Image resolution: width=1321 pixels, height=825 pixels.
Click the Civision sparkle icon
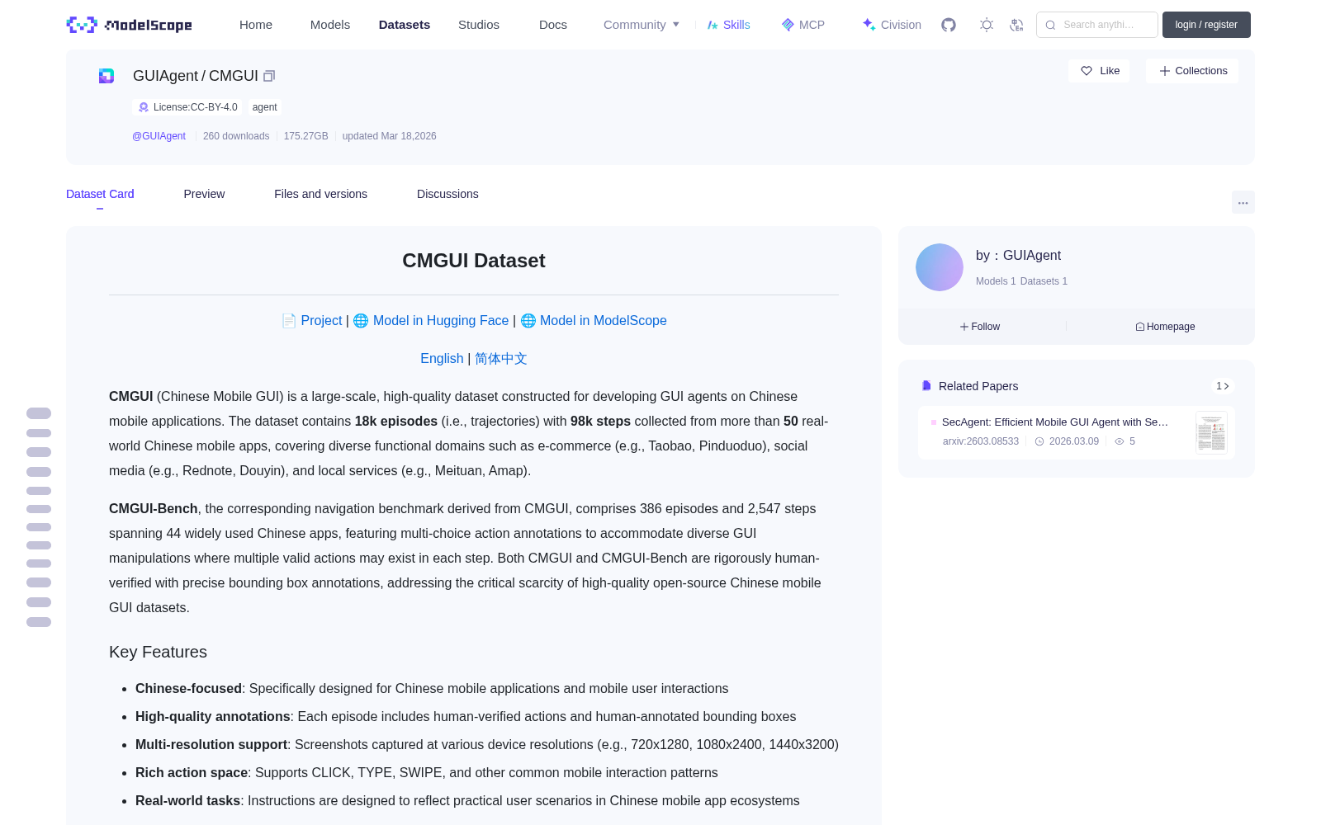[x=869, y=25]
